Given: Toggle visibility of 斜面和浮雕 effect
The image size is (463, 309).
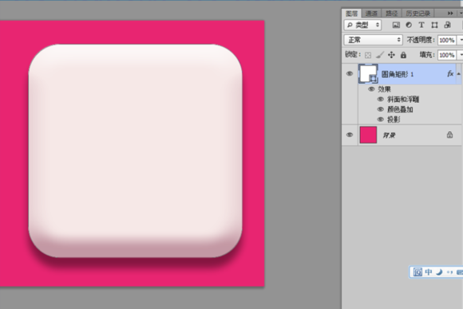Looking at the screenshot, I should pos(381,100).
